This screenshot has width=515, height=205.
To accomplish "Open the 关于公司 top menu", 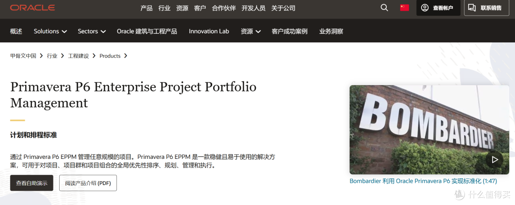I will coord(283,8).
